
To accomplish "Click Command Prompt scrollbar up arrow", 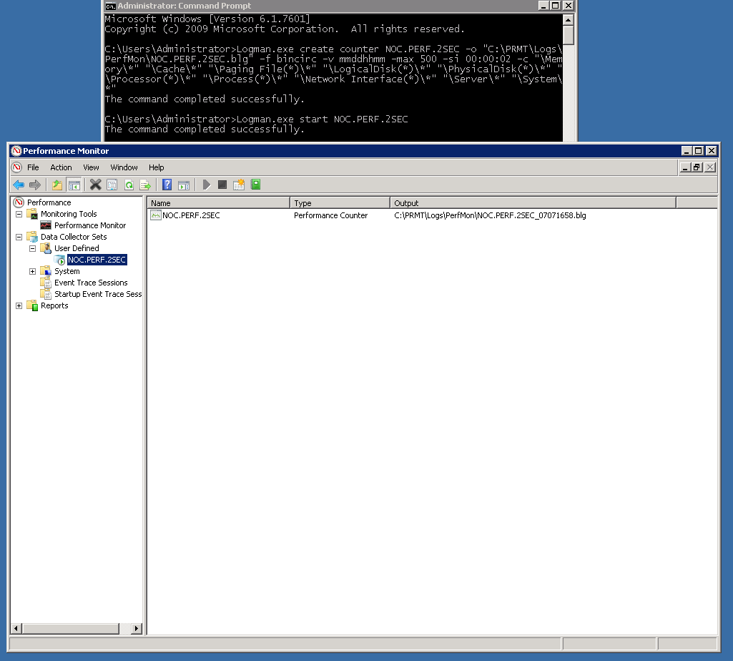I will pyautogui.click(x=568, y=19).
